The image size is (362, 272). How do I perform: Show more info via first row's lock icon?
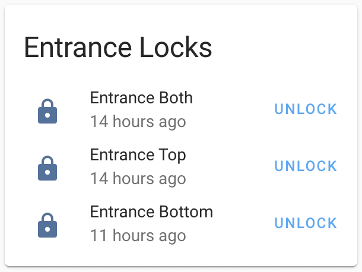tap(47, 111)
